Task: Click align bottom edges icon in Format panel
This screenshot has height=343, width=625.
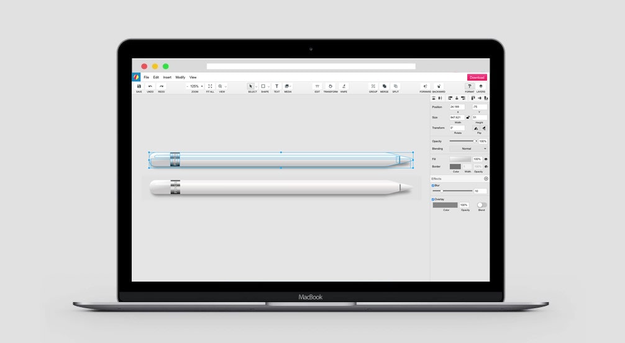Action: pos(486,98)
